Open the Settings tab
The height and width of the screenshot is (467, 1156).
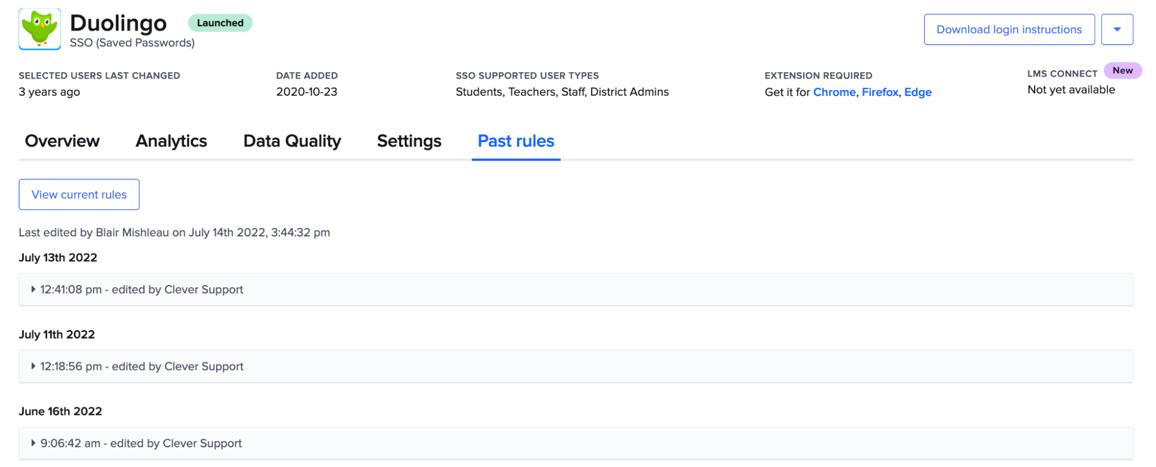[408, 140]
